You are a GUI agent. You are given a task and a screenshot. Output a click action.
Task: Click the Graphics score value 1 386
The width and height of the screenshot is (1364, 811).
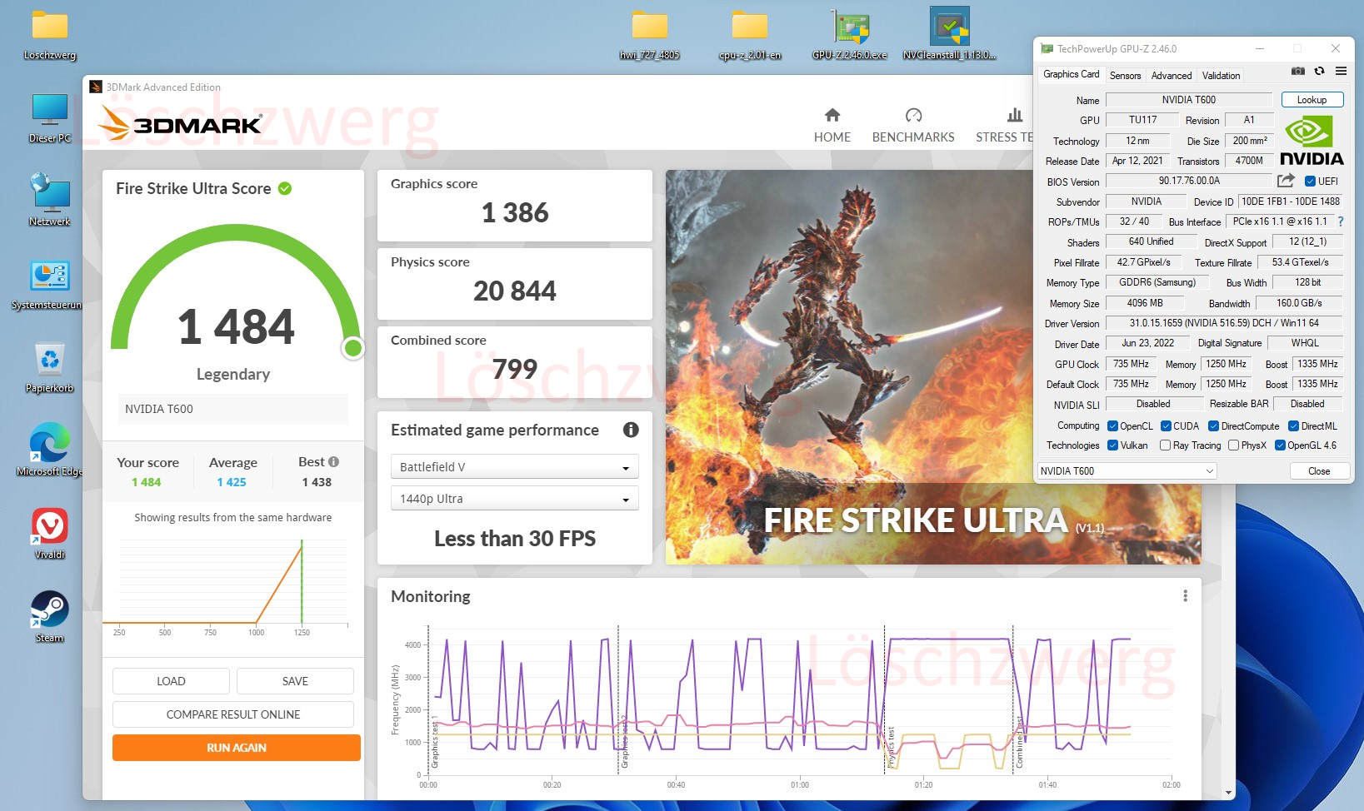515,213
